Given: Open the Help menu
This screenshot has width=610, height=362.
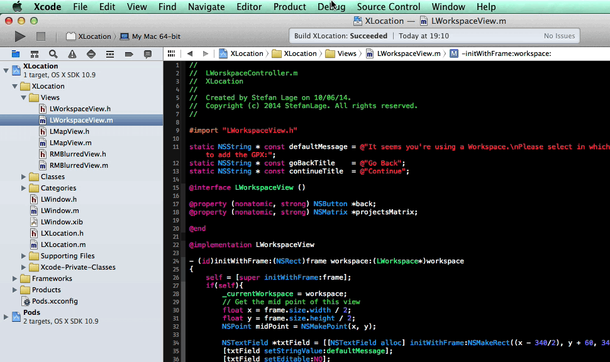Looking at the screenshot, I should pos(486,7).
